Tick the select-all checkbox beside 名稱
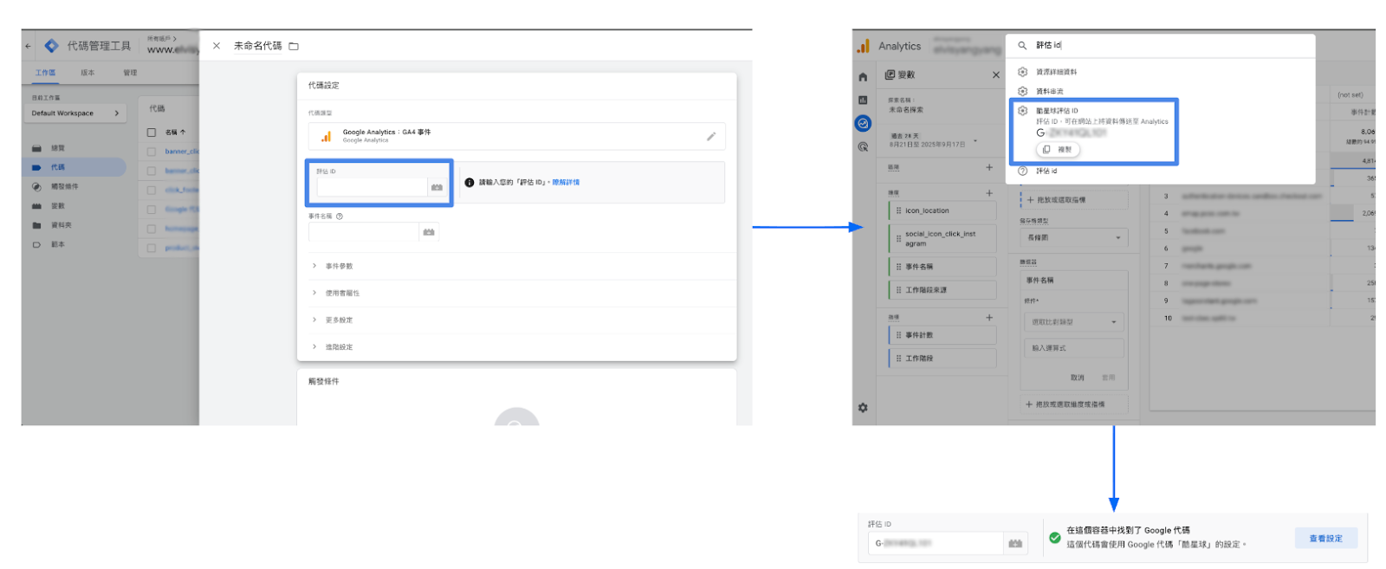This screenshot has height=569, width=1386. 152,133
